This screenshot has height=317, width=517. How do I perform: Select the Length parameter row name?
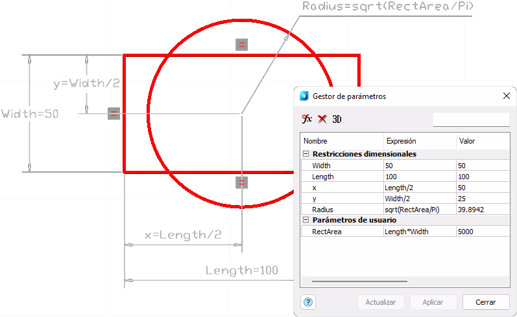[323, 177]
